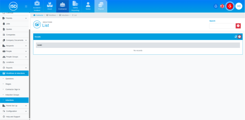The height and width of the screenshot is (120, 245).
Task: Refresh the Results list
Action: [236, 37]
